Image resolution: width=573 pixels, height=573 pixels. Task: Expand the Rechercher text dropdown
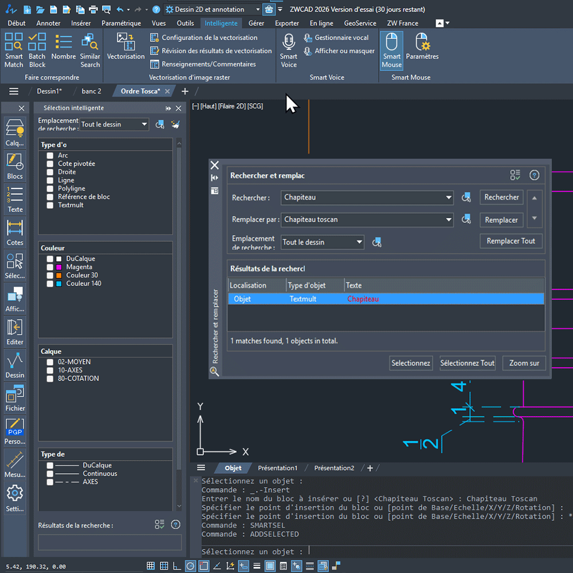pyautogui.click(x=448, y=198)
